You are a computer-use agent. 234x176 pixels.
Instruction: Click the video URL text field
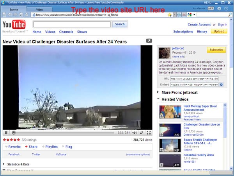[x=195, y=79]
